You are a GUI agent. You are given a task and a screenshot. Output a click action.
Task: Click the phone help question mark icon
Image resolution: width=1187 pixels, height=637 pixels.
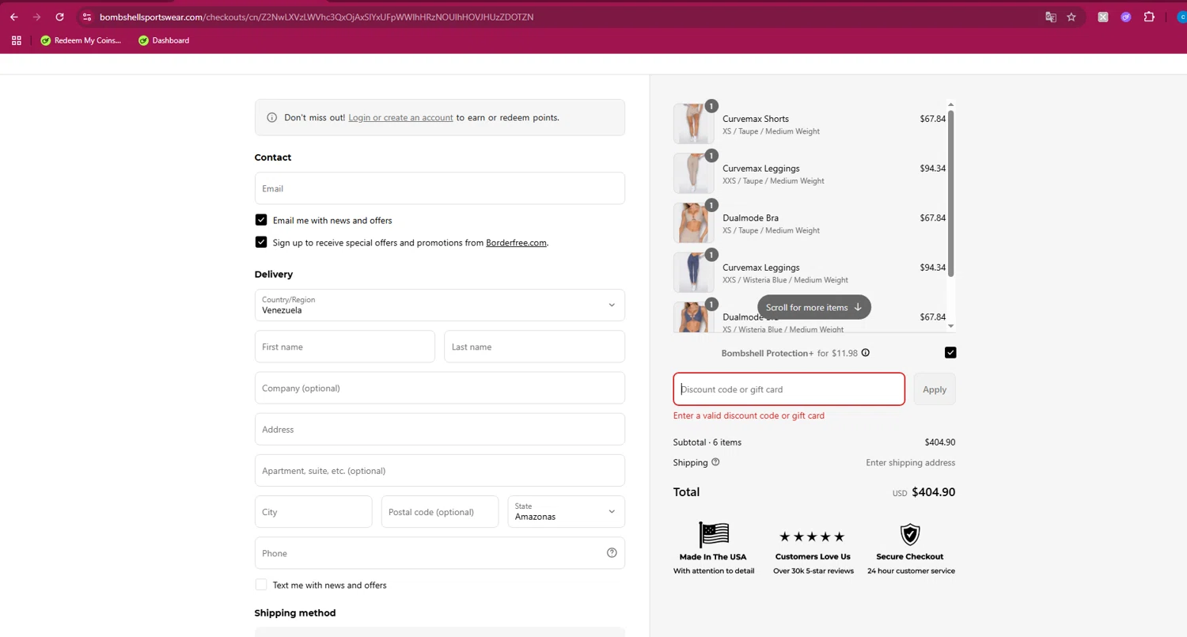click(x=612, y=553)
